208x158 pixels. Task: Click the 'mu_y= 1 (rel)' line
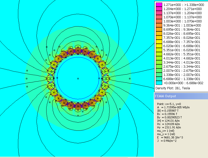click(166, 134)
